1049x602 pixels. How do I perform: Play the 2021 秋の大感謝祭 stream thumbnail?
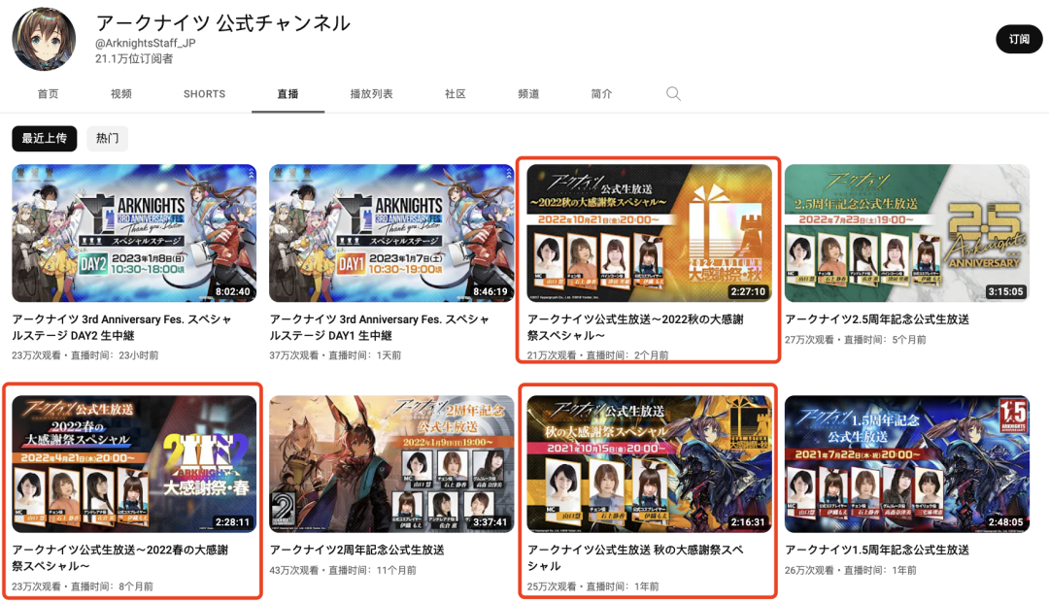click(x=649, y=463)
